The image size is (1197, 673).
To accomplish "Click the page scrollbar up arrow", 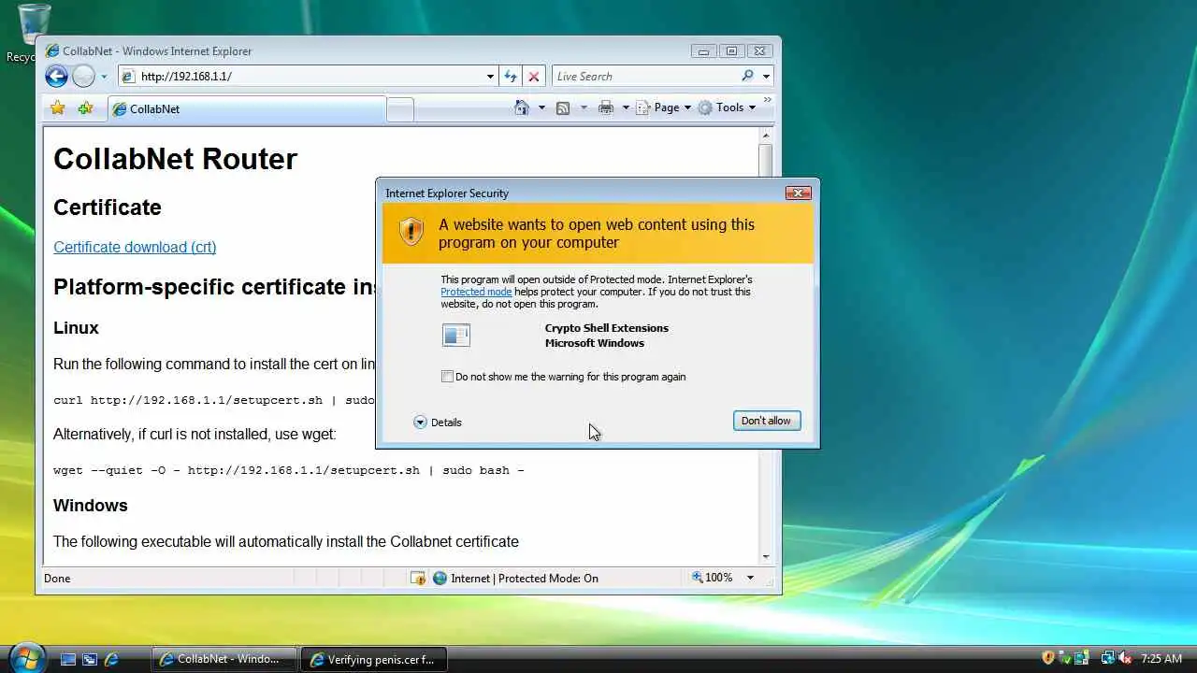I will tap(765, 136).
